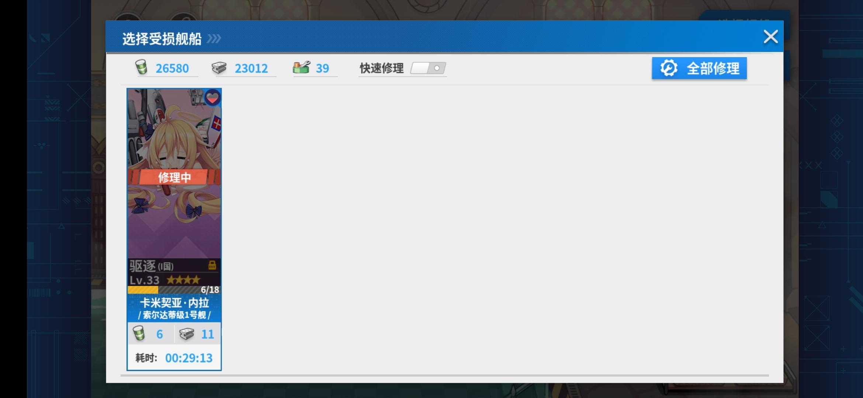The width and height of the screenshot is (863, 398).
Task: Click the gear wrench icon in 全部修理
Action: click(x=669, y=68)
